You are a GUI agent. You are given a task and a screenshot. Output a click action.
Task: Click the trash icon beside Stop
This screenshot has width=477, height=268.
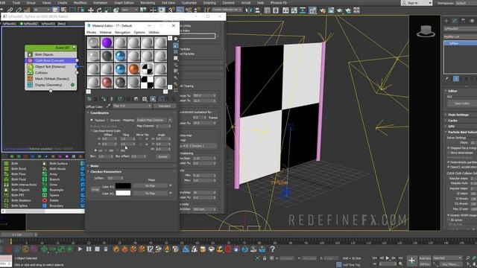(106, 249)
